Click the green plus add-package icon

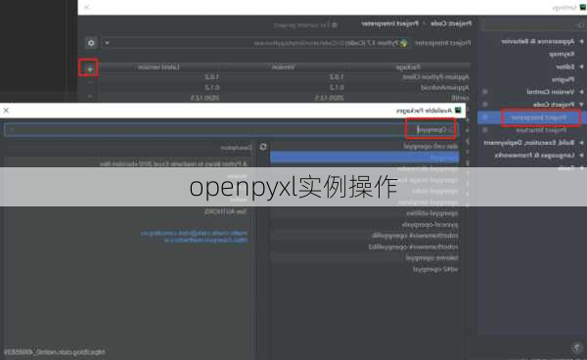(x=89, y=68)
